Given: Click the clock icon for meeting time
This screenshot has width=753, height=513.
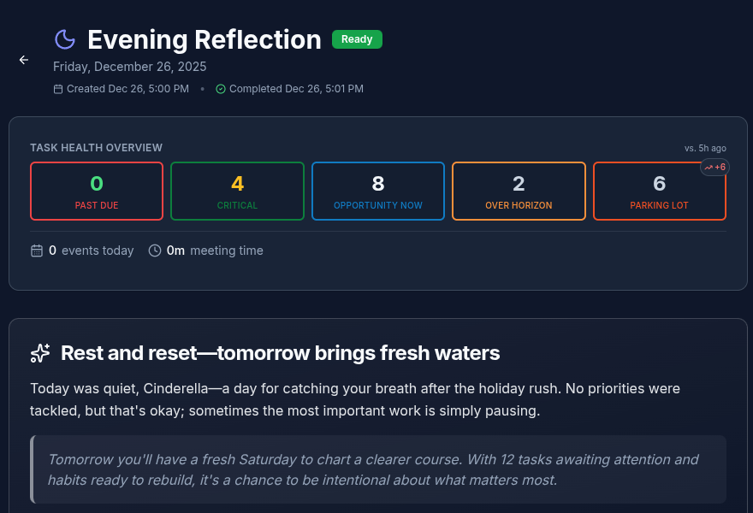Looking at the screenshot, I should click(155, 251).
